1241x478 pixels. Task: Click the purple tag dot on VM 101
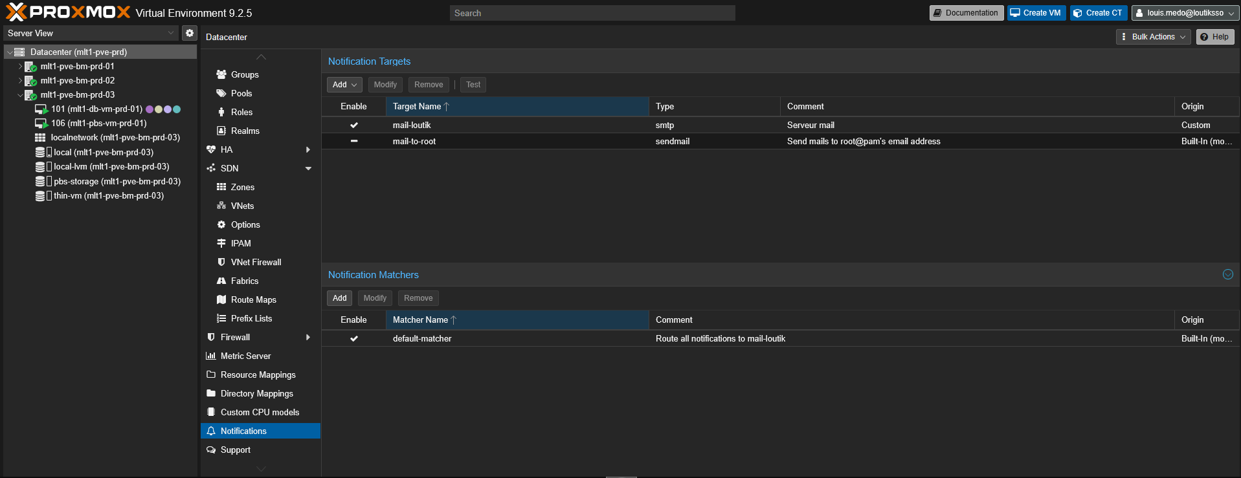[150, 109]
